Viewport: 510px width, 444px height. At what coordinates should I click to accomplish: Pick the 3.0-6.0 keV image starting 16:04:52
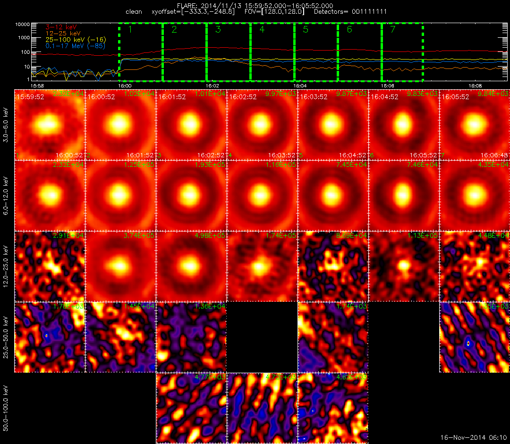click(404, 125)
